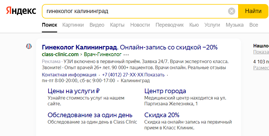
Task: Open the Музыка tab
Action: coord(235,25)
